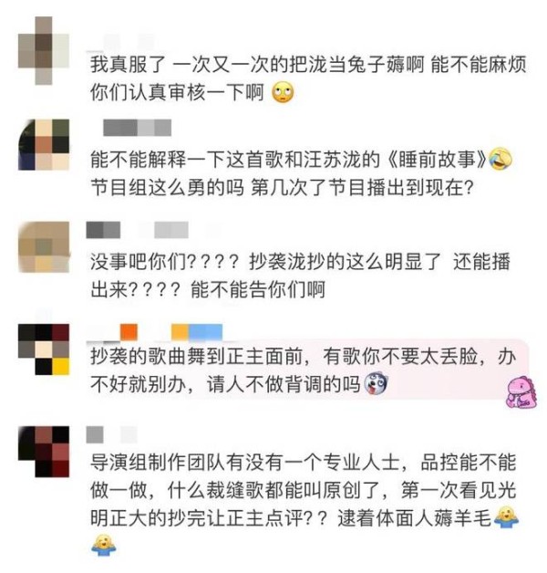Click the emoji on the last line

coord(103,546)
